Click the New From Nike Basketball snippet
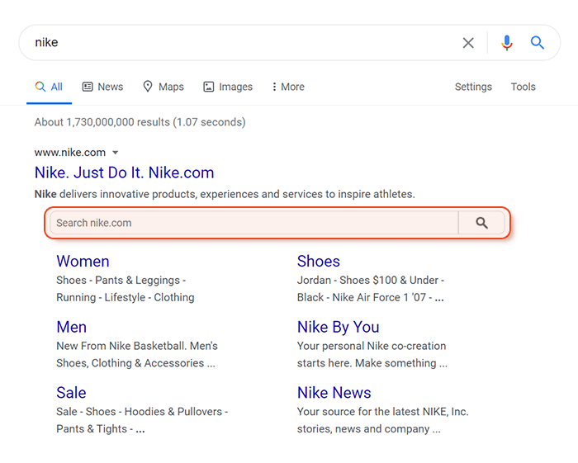This screenshot has width=578, height=463. [x=137, y=354]
